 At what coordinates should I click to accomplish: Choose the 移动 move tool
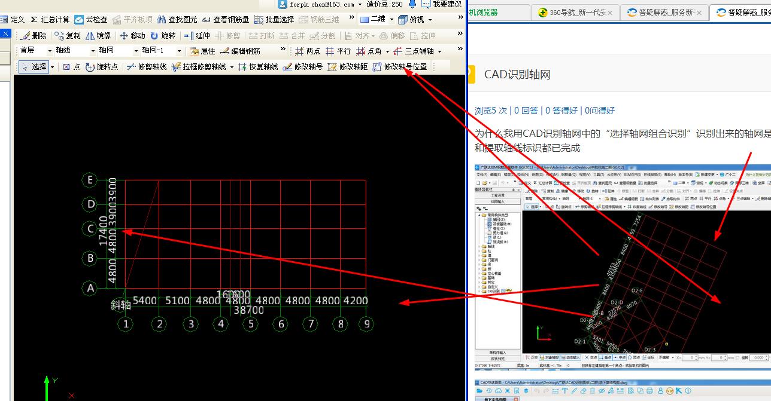(132, 36)
